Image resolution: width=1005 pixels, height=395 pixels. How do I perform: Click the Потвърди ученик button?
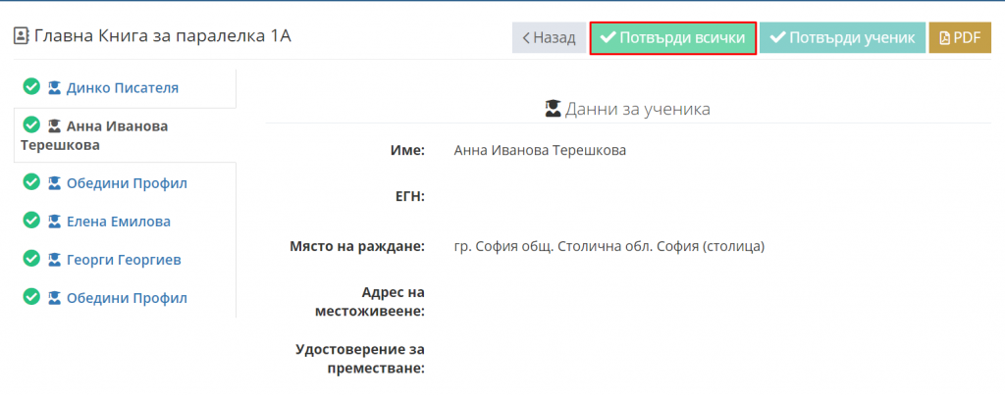coord(843,38)
